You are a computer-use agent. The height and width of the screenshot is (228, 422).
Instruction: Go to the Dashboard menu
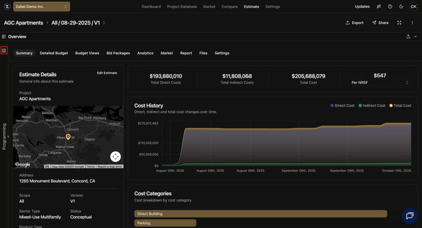(151, 7)
